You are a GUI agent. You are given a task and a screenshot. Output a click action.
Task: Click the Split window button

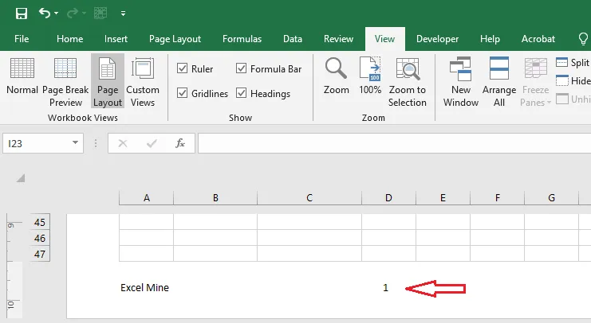(x=573, y=62)
